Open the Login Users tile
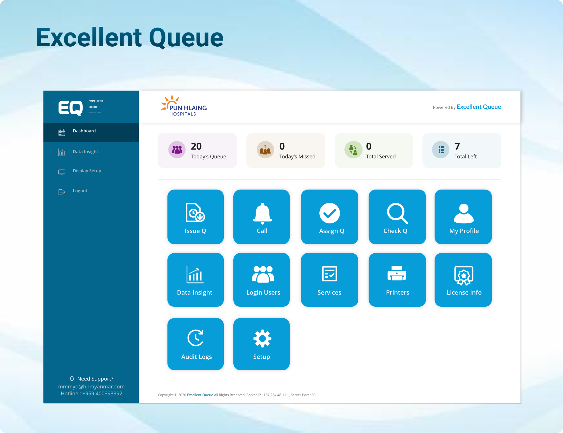 (x=261, y=280)
